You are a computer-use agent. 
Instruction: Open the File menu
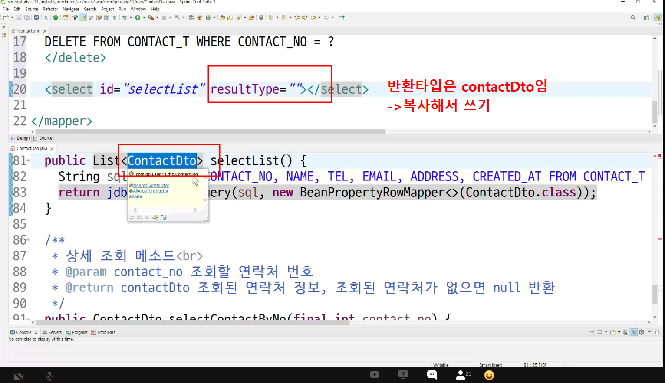[6, 9]
